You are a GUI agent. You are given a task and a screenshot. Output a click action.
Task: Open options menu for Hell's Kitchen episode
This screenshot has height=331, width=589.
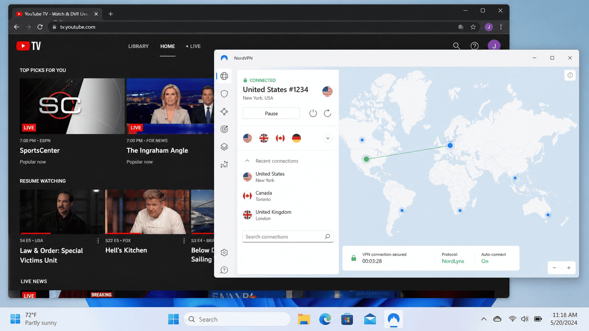[184, 241]
